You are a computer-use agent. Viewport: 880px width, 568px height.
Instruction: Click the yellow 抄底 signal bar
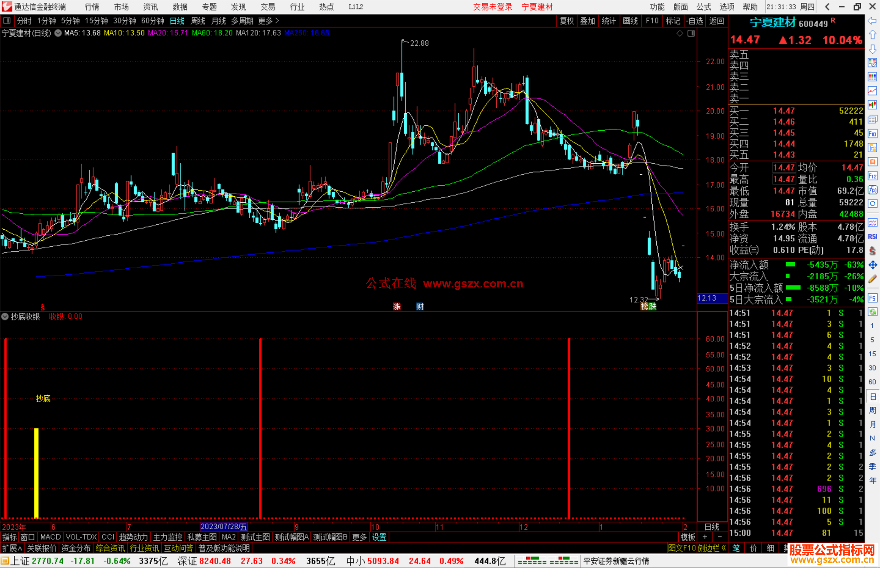pos(36,472)
